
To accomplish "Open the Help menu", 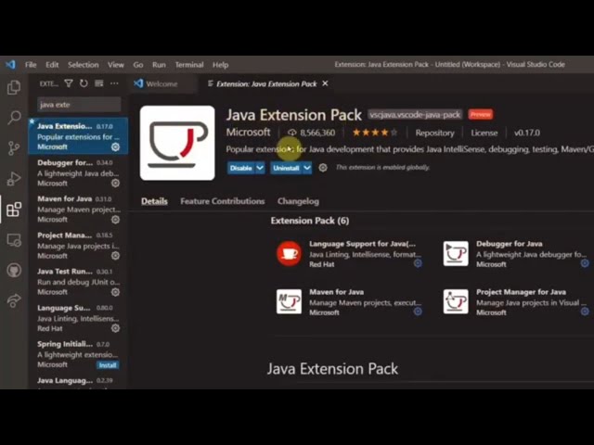I will [220, 65].
